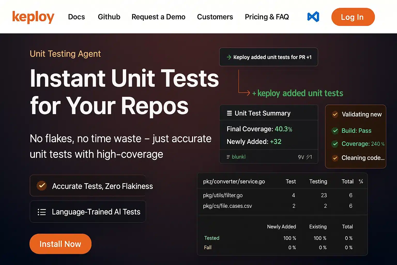The image size is (397, 265).
Task: Click the Newly Added +32 value
Action: 276,142
